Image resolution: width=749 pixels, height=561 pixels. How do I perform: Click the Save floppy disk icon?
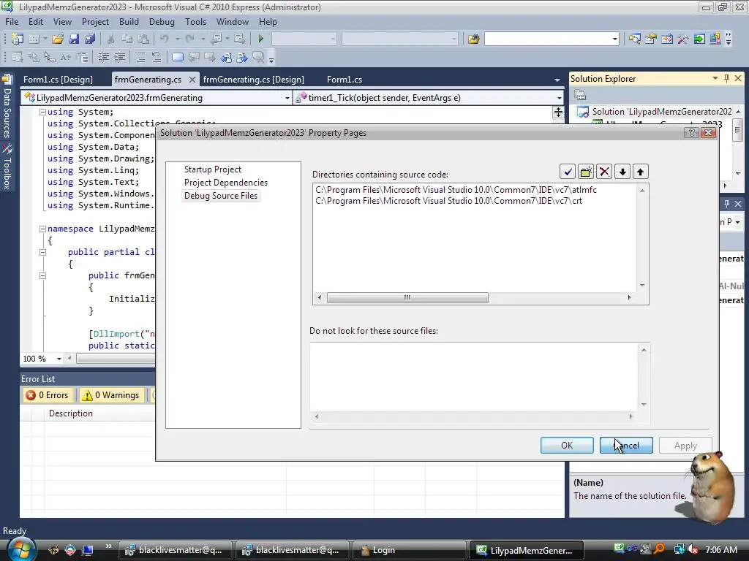pyautogui.click(x=74, y=39)
